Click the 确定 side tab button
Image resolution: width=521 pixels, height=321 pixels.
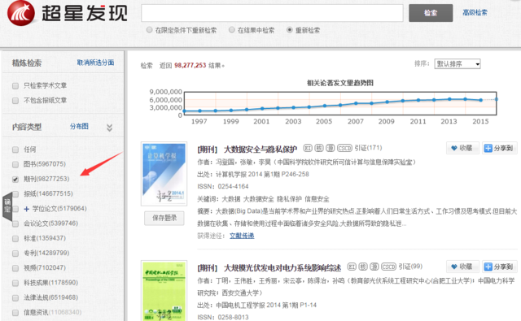pos(7,206)
